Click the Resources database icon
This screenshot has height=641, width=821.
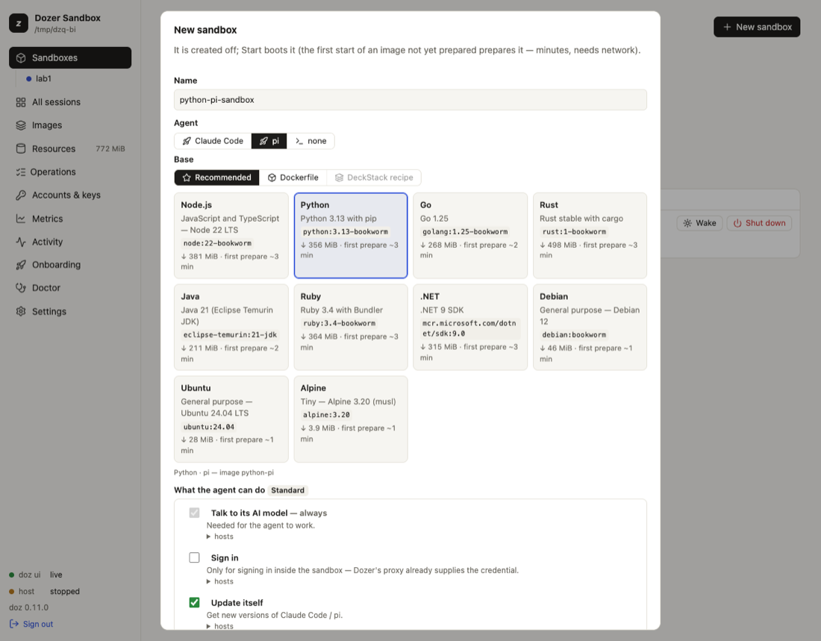21,148
